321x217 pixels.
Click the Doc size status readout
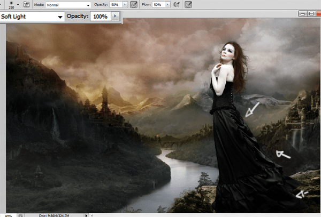54,215
